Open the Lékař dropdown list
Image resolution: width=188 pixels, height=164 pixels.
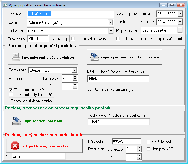click(110, 22)
